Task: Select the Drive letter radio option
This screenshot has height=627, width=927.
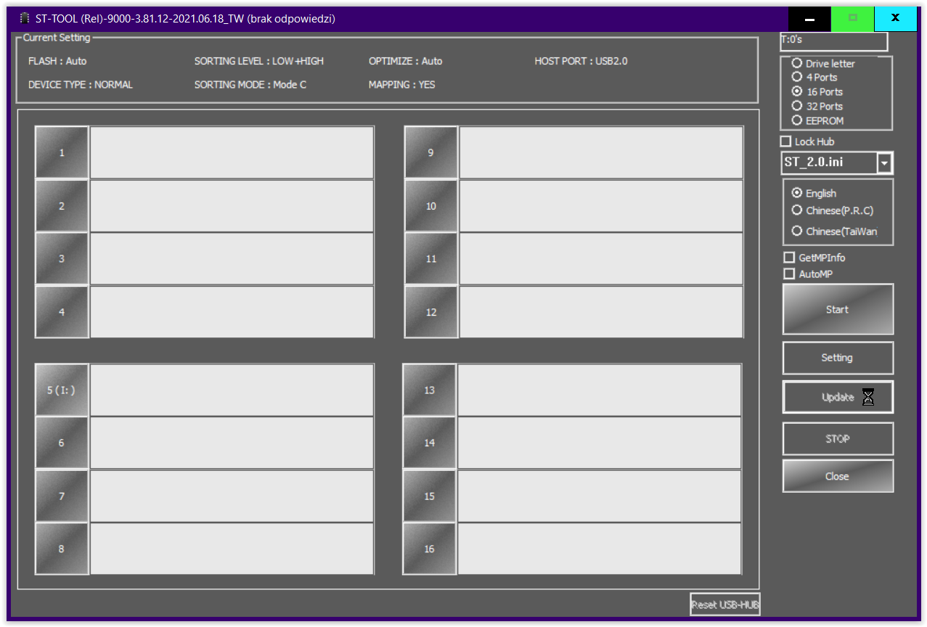Action: tap(797, 63)
